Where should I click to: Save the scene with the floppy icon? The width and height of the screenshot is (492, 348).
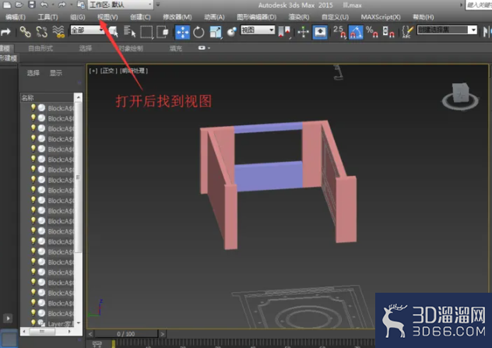(x=32, y=5)
